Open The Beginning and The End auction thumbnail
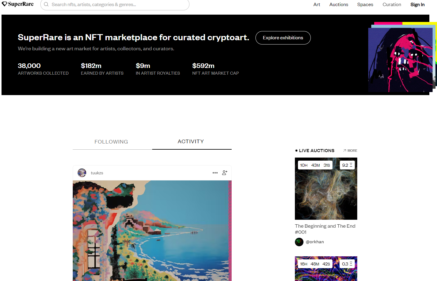437x281 pixels. 326,189
